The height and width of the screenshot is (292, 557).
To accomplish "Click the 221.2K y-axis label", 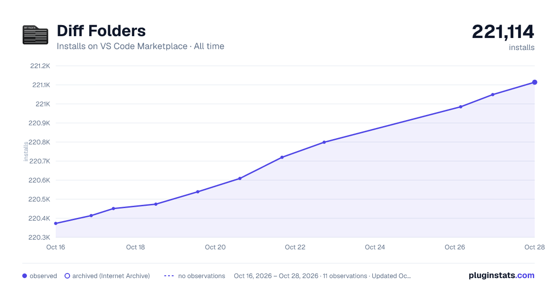I will tap(40, 66).
